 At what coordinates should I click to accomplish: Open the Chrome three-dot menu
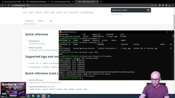(x=173, y=5)
